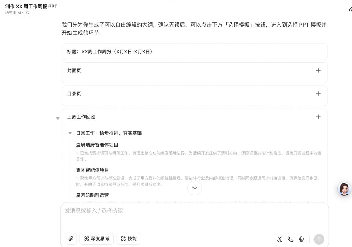Expand the 目录页 outline item with plus

318,93
